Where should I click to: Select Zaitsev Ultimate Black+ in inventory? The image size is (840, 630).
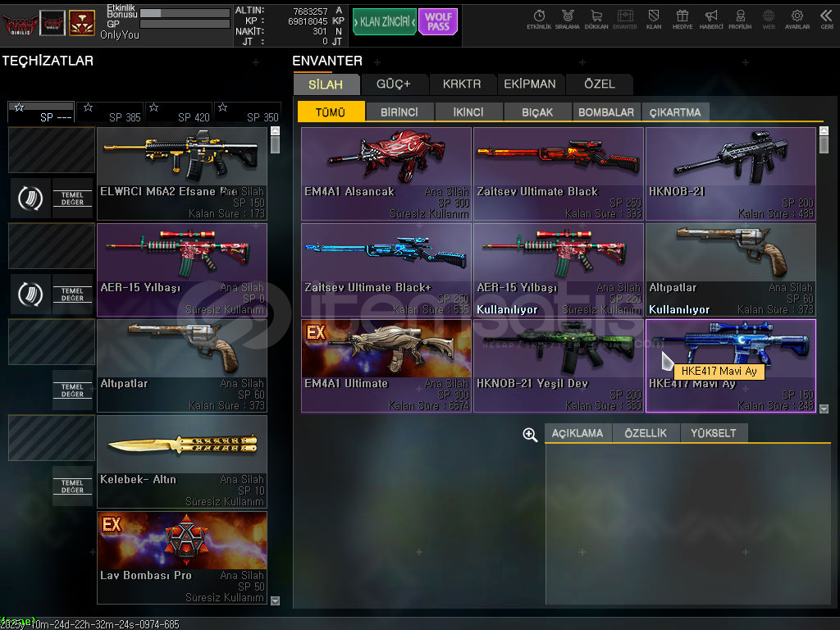click(386, 270)
